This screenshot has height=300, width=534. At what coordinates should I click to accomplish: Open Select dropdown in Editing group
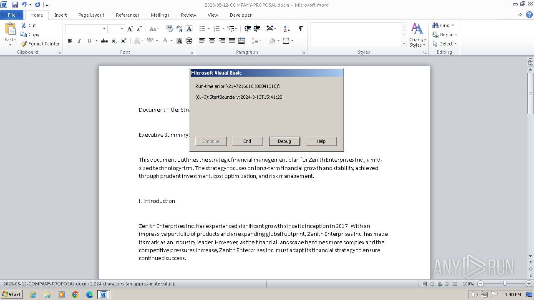pos(445,44)
